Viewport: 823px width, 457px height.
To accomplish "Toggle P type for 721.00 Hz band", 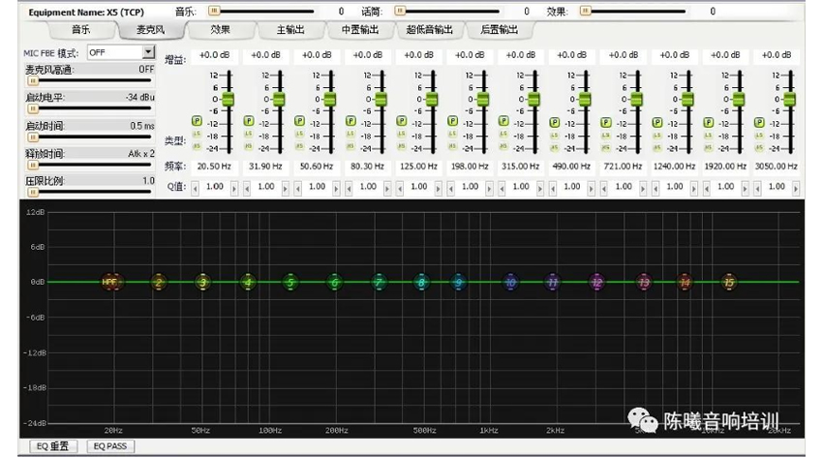I will pos(606,122).
